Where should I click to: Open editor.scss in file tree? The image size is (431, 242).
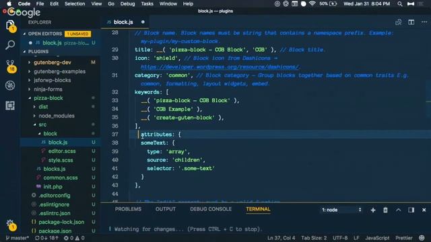pyautogui.click(x=62, y=151)
